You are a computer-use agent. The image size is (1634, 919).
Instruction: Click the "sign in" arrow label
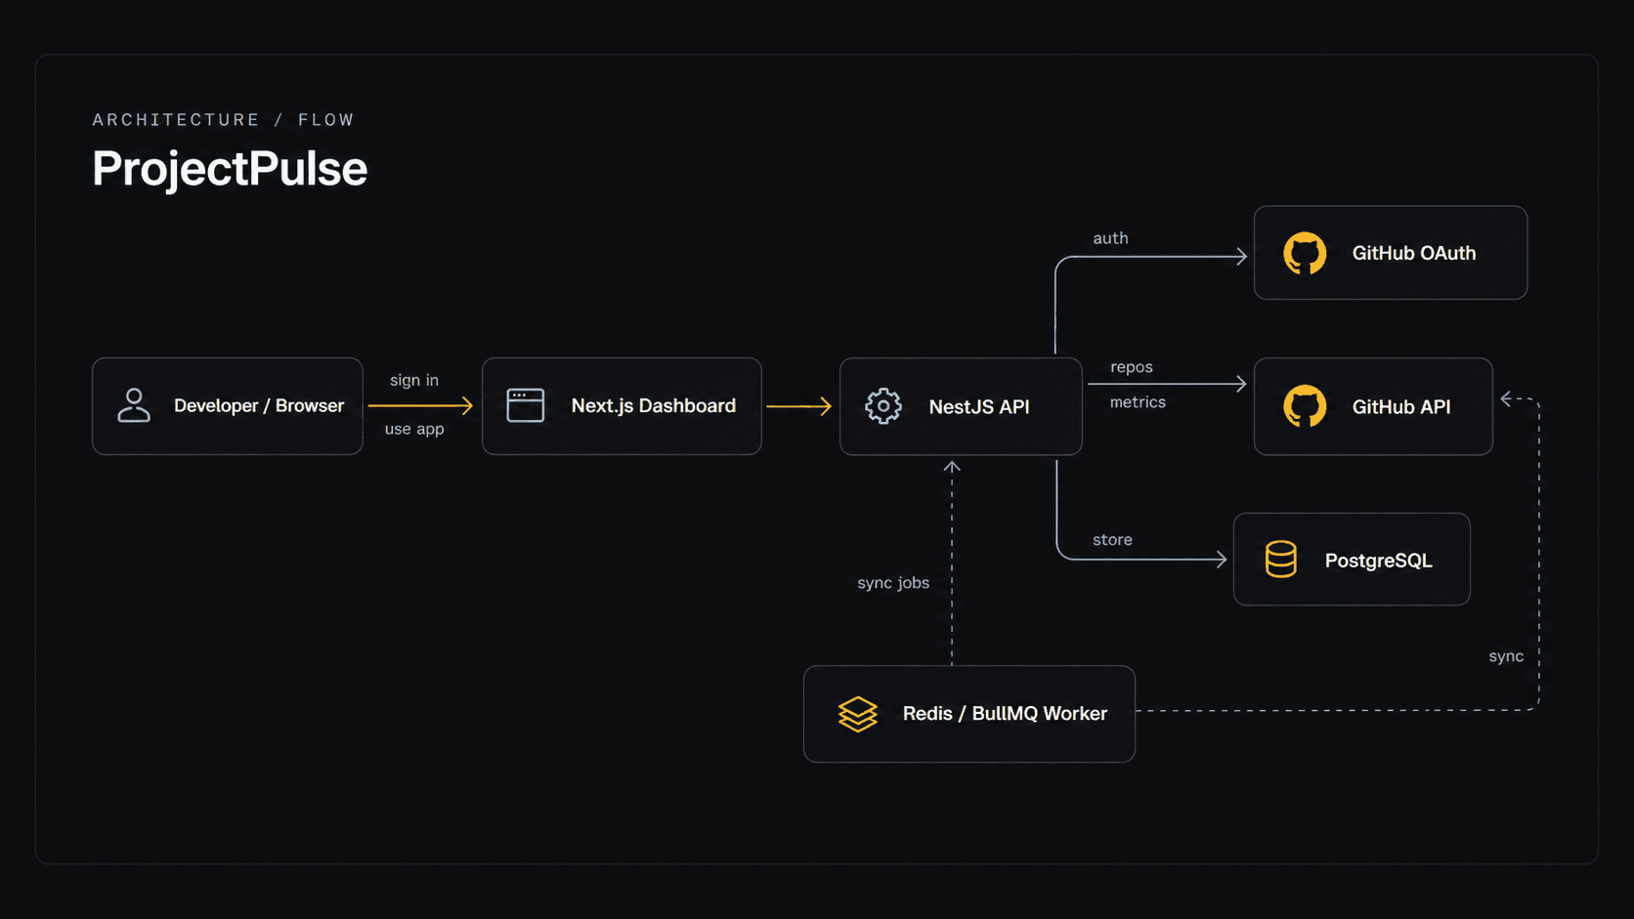coord(414,380)
